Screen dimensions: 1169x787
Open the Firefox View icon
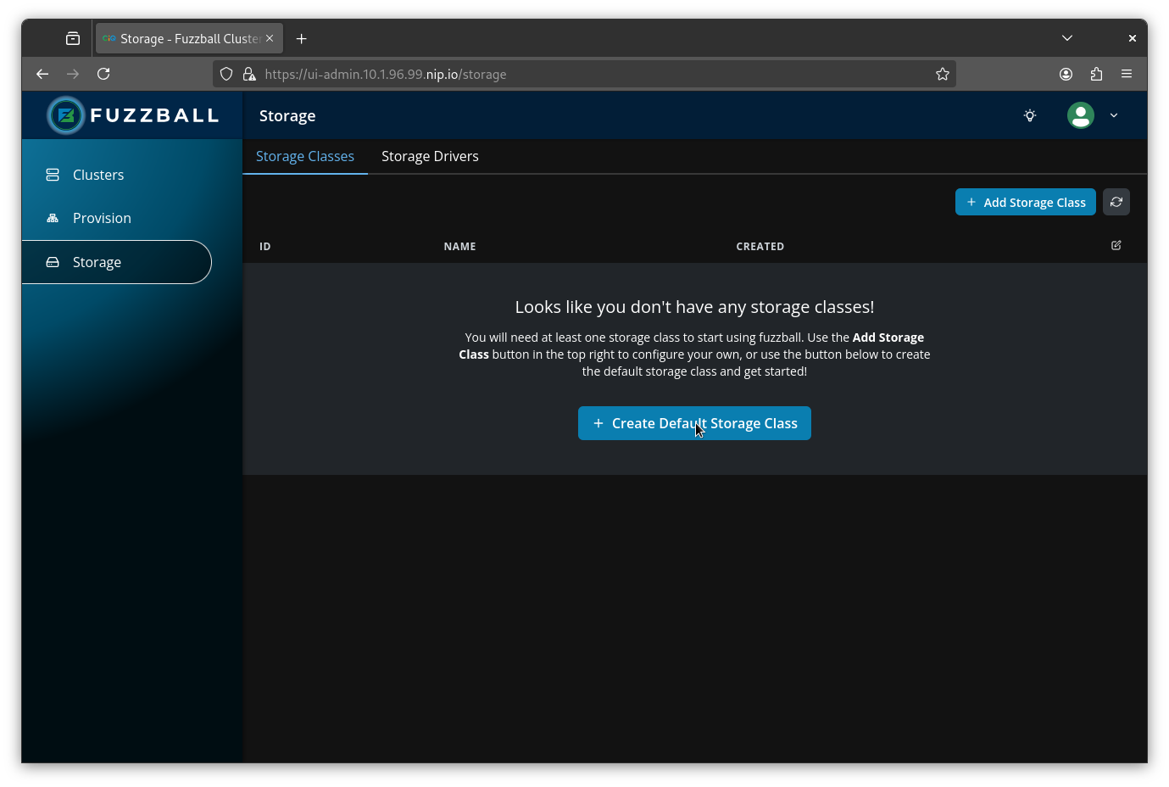[x=73, y=39]
